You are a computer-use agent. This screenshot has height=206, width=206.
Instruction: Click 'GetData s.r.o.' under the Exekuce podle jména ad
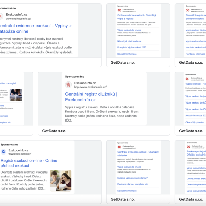click(x=191, y=199)
